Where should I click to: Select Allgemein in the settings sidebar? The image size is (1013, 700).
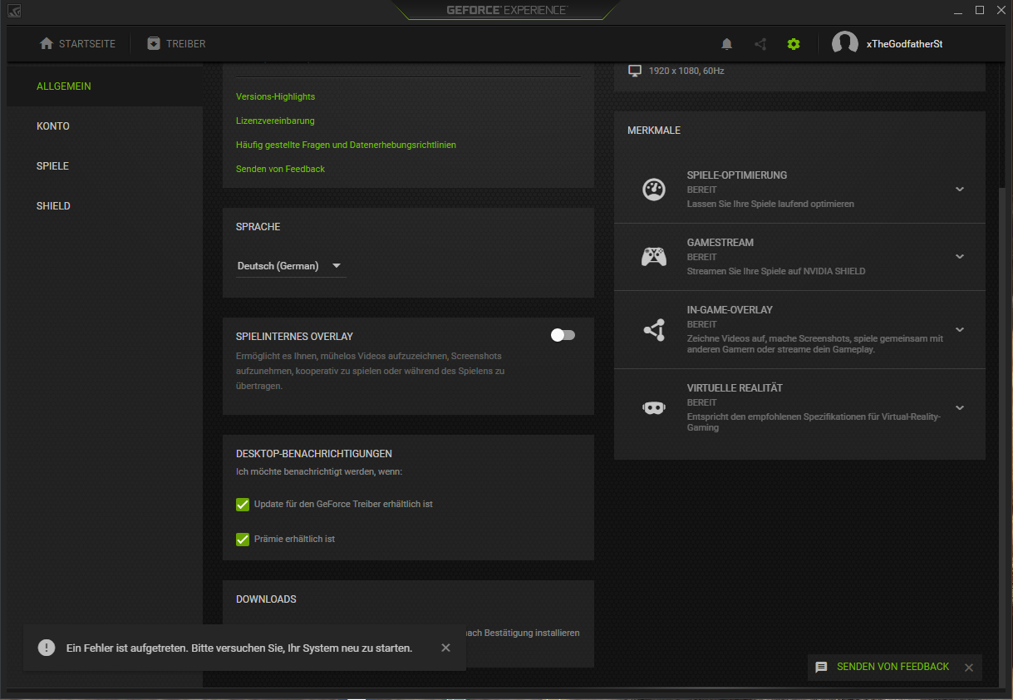click(105, 86)
